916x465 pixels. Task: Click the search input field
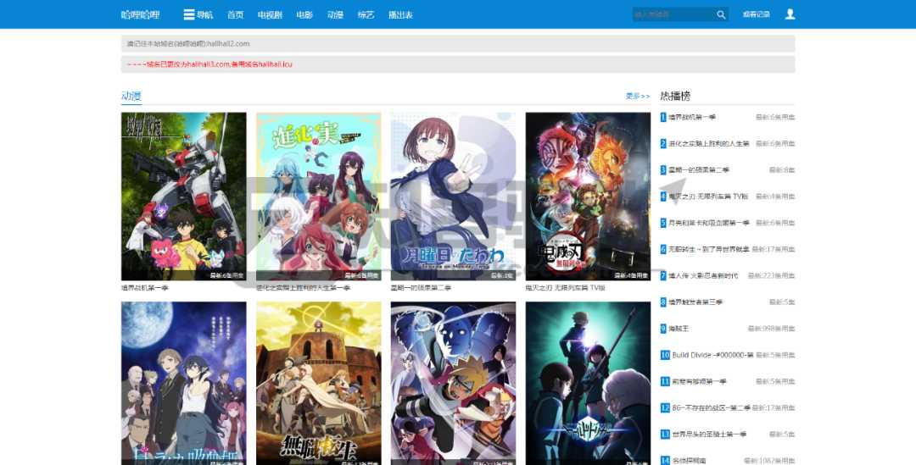(672, 14)
